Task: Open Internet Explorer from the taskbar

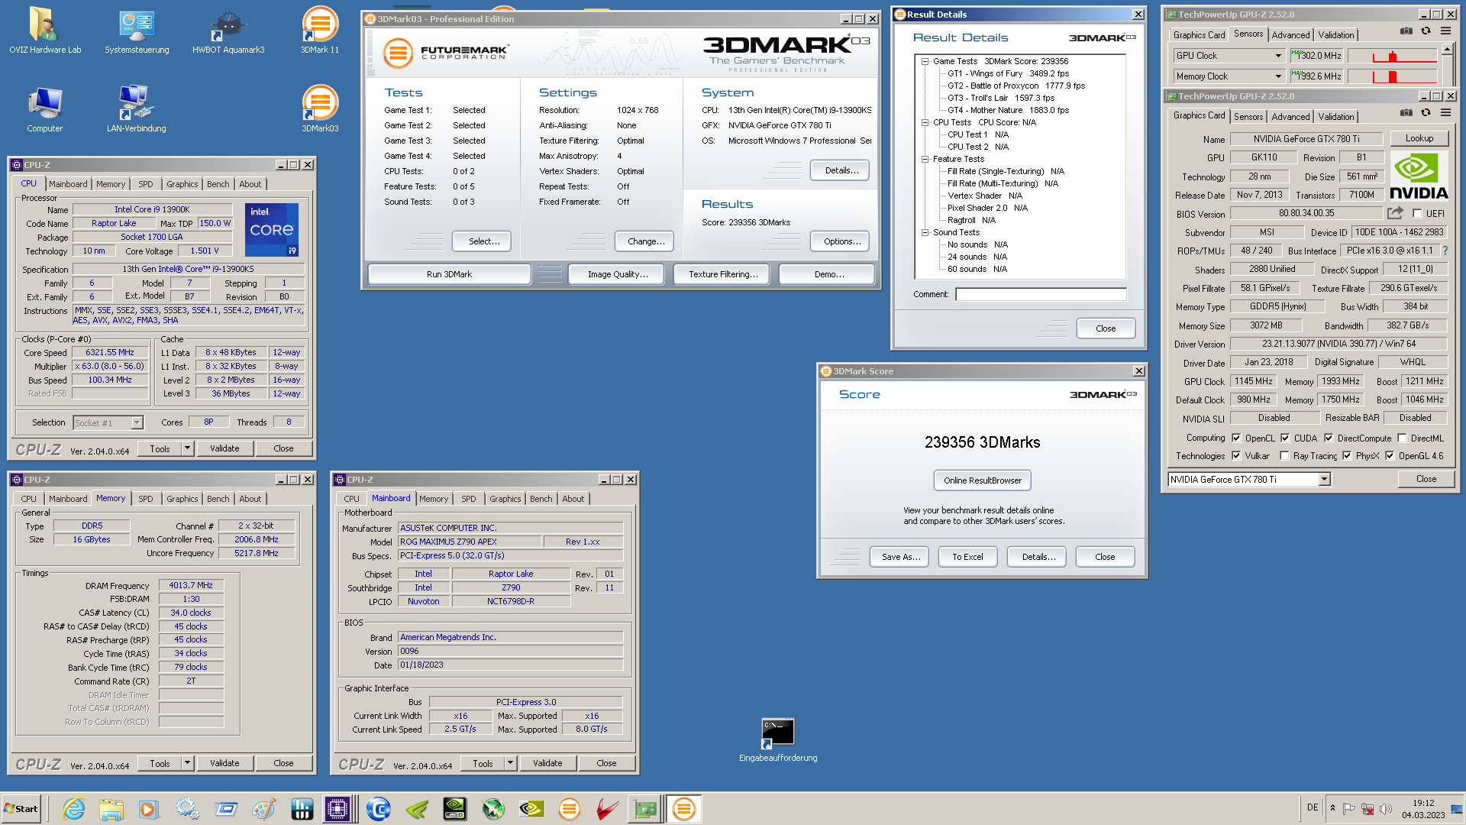Action: pos(73,809)
